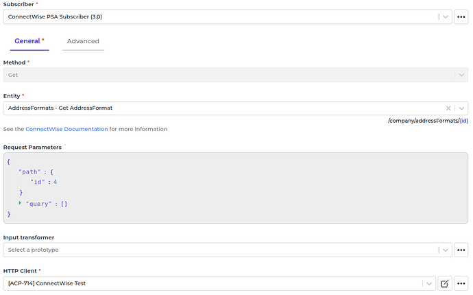The image size is (473, 295).
Task: Open the ConnectWise Documentation link
Action: [x=66, y=129]
